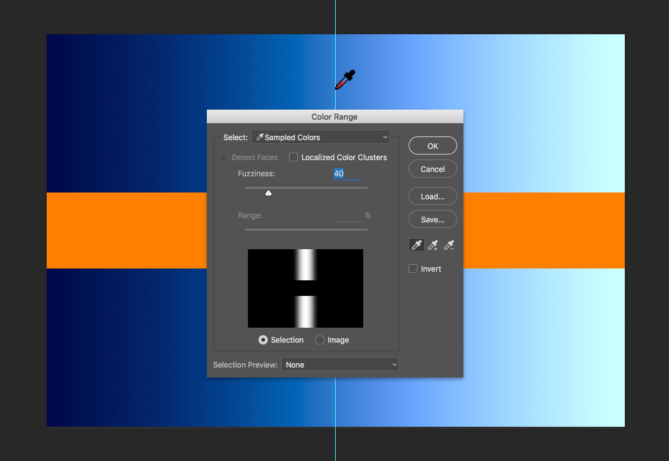Confirm Color Range with OK
Image resolution: width=669 pixels, height=461 pixels.
433,146
